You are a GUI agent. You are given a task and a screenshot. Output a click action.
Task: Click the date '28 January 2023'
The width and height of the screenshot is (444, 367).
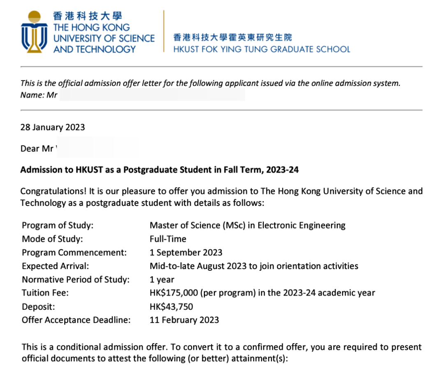[x=53, y=127]
